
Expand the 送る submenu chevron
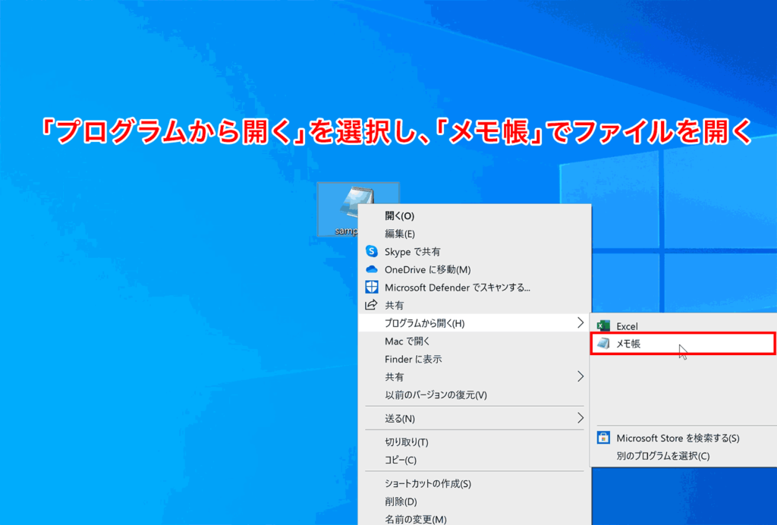point(582,418)
